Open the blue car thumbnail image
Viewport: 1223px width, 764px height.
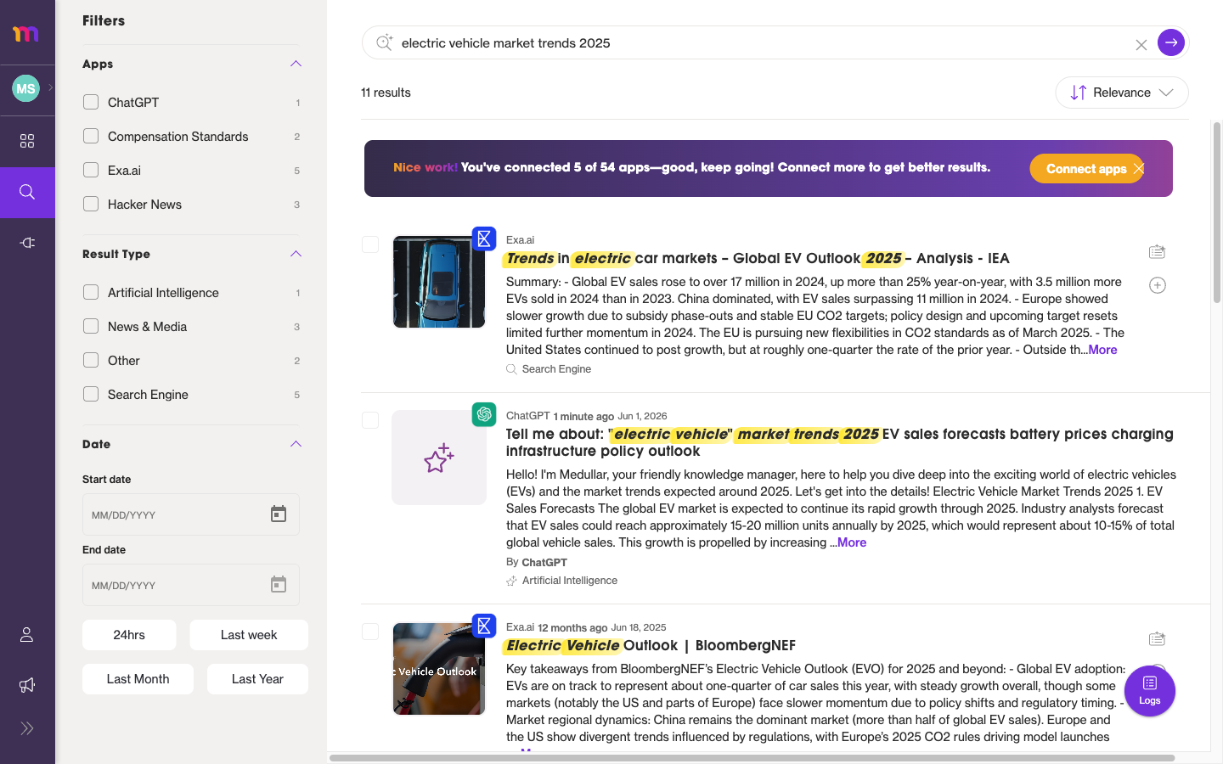[439, 282]
